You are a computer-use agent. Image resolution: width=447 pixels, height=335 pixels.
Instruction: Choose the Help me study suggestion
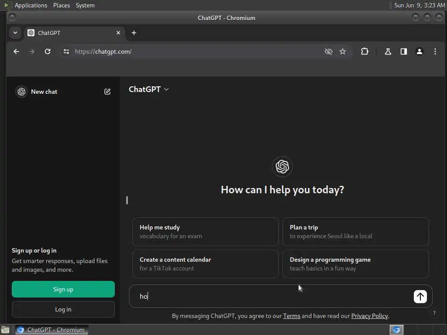click(205, 232)
